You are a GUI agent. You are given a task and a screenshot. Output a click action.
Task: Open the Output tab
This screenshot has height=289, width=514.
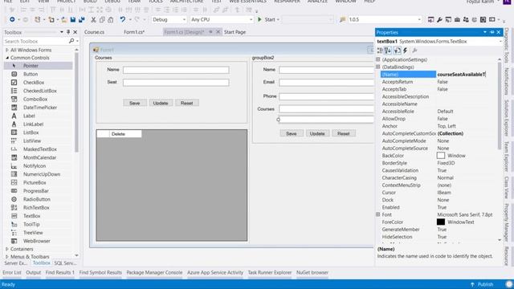(33, 273)
